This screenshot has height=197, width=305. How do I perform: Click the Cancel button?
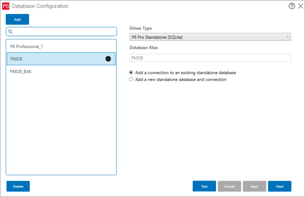tap(229, 186)
